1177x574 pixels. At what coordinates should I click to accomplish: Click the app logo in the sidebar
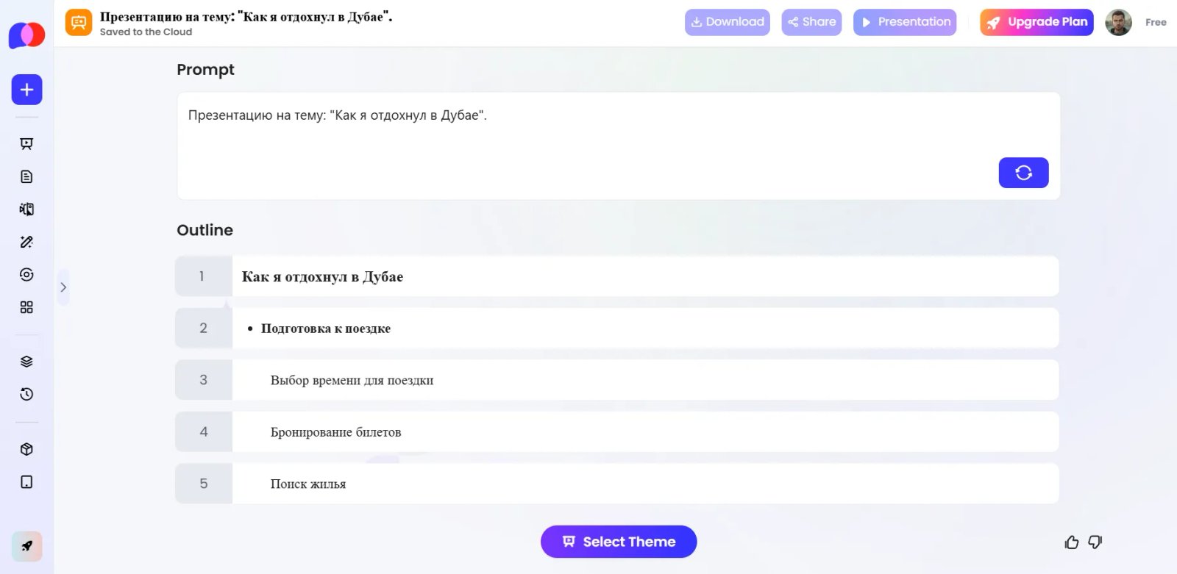coord(26,35)
